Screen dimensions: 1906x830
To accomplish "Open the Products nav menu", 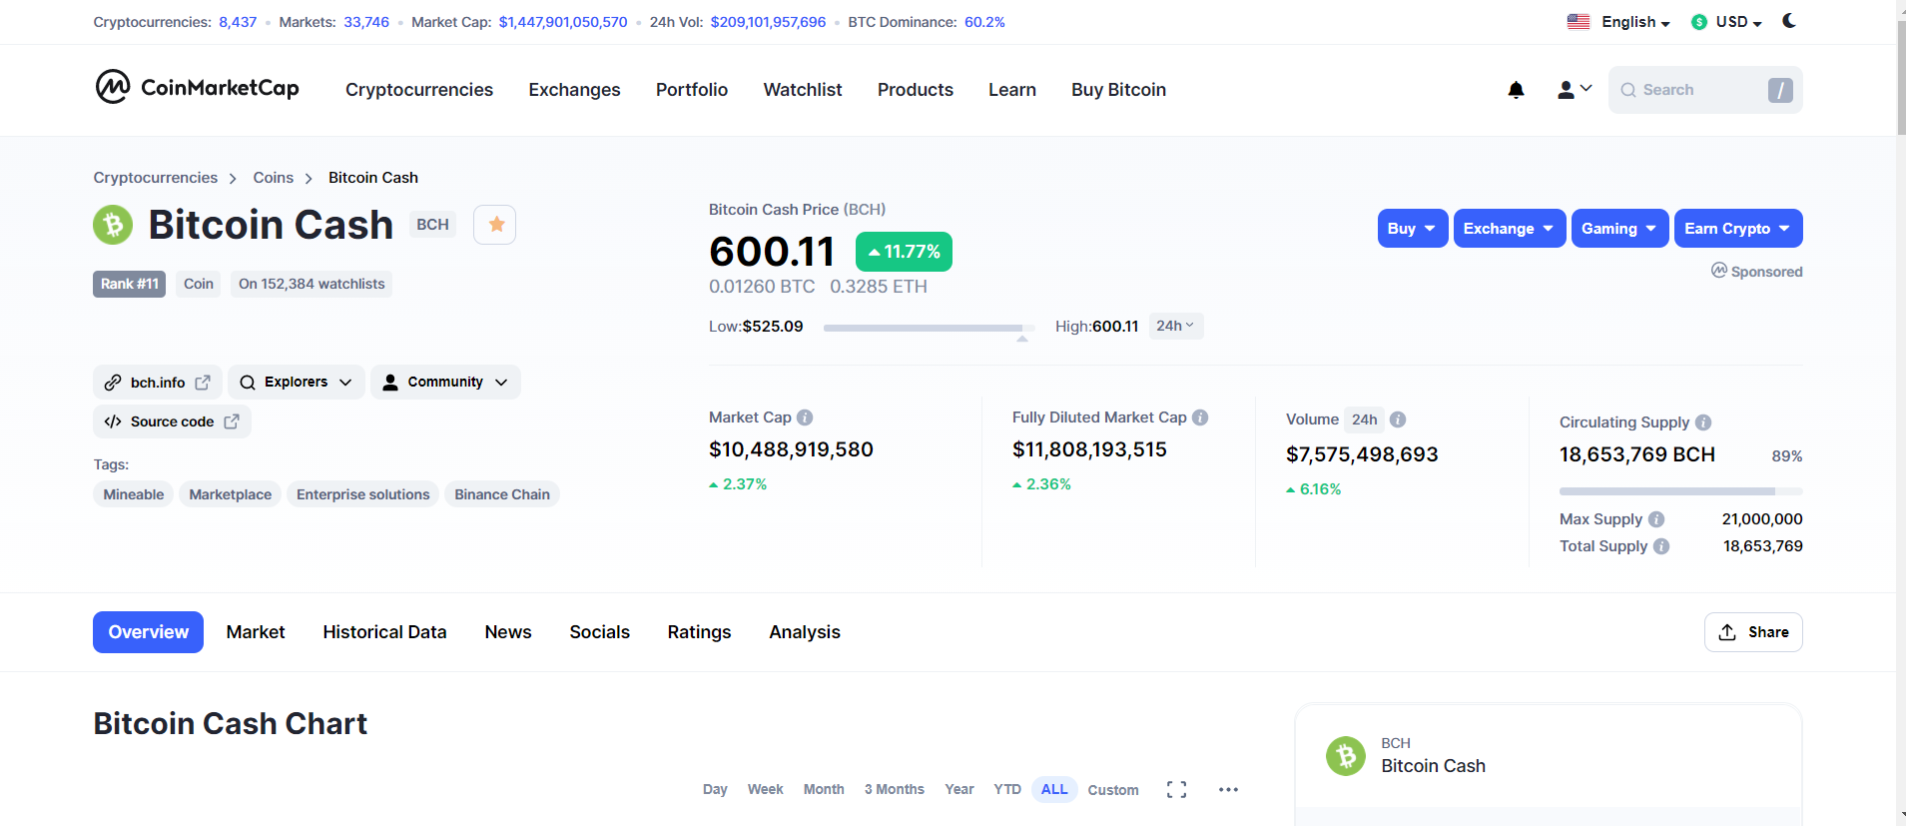I will click(916, 90).
